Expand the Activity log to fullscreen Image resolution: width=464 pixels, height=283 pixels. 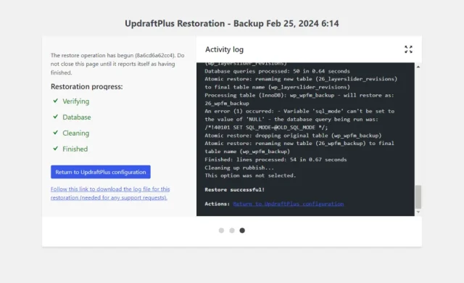pos(408,49)
